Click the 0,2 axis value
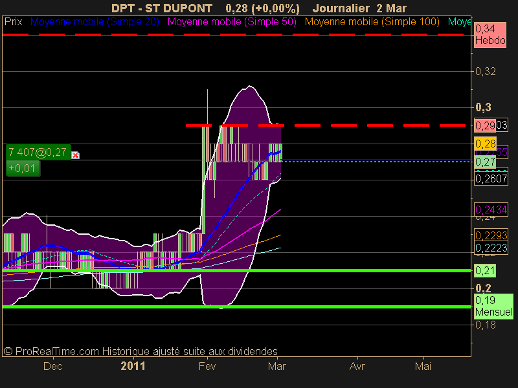The width and height of the screenshot is (518, 388). (483, 288)
